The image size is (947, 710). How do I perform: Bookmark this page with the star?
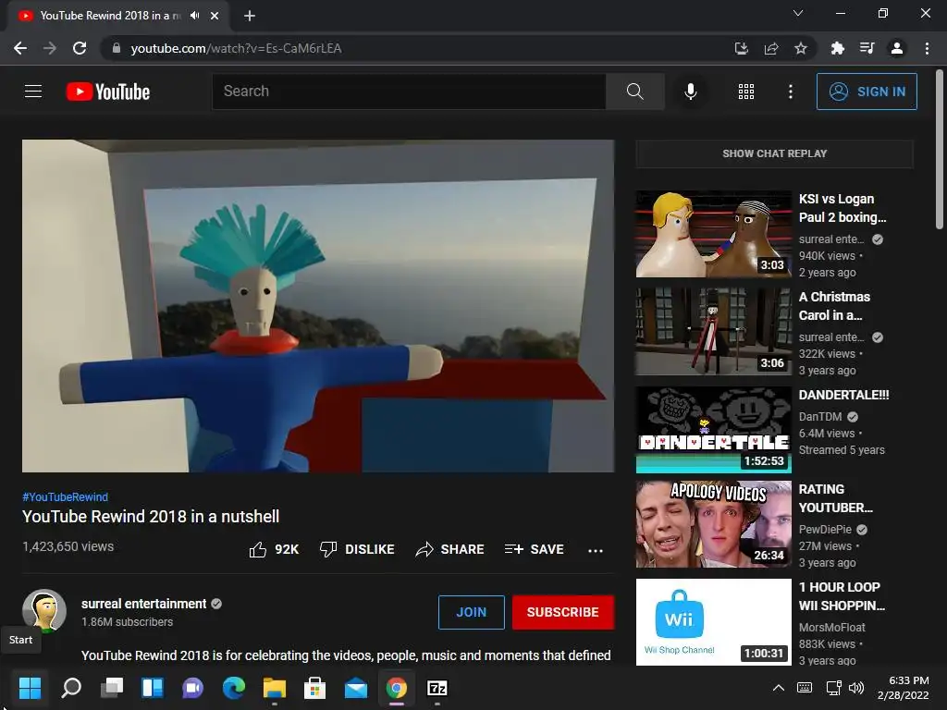pyautogui.click(x=801, y=48)
